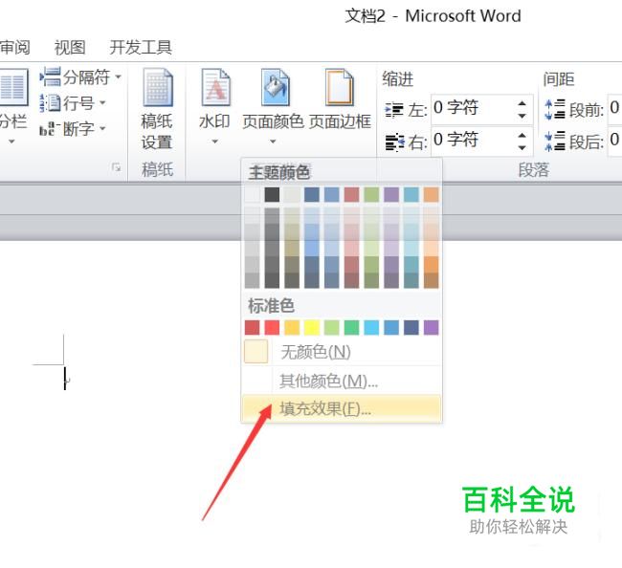This screenshot has height=568, width=622.
Task: Click the spacing before icon beside 段前
Action: (x=555, y=109)
